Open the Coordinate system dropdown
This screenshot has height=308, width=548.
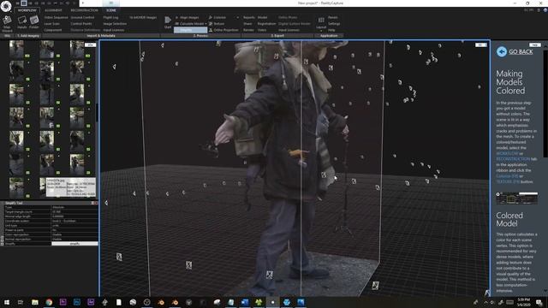point(74,221)
